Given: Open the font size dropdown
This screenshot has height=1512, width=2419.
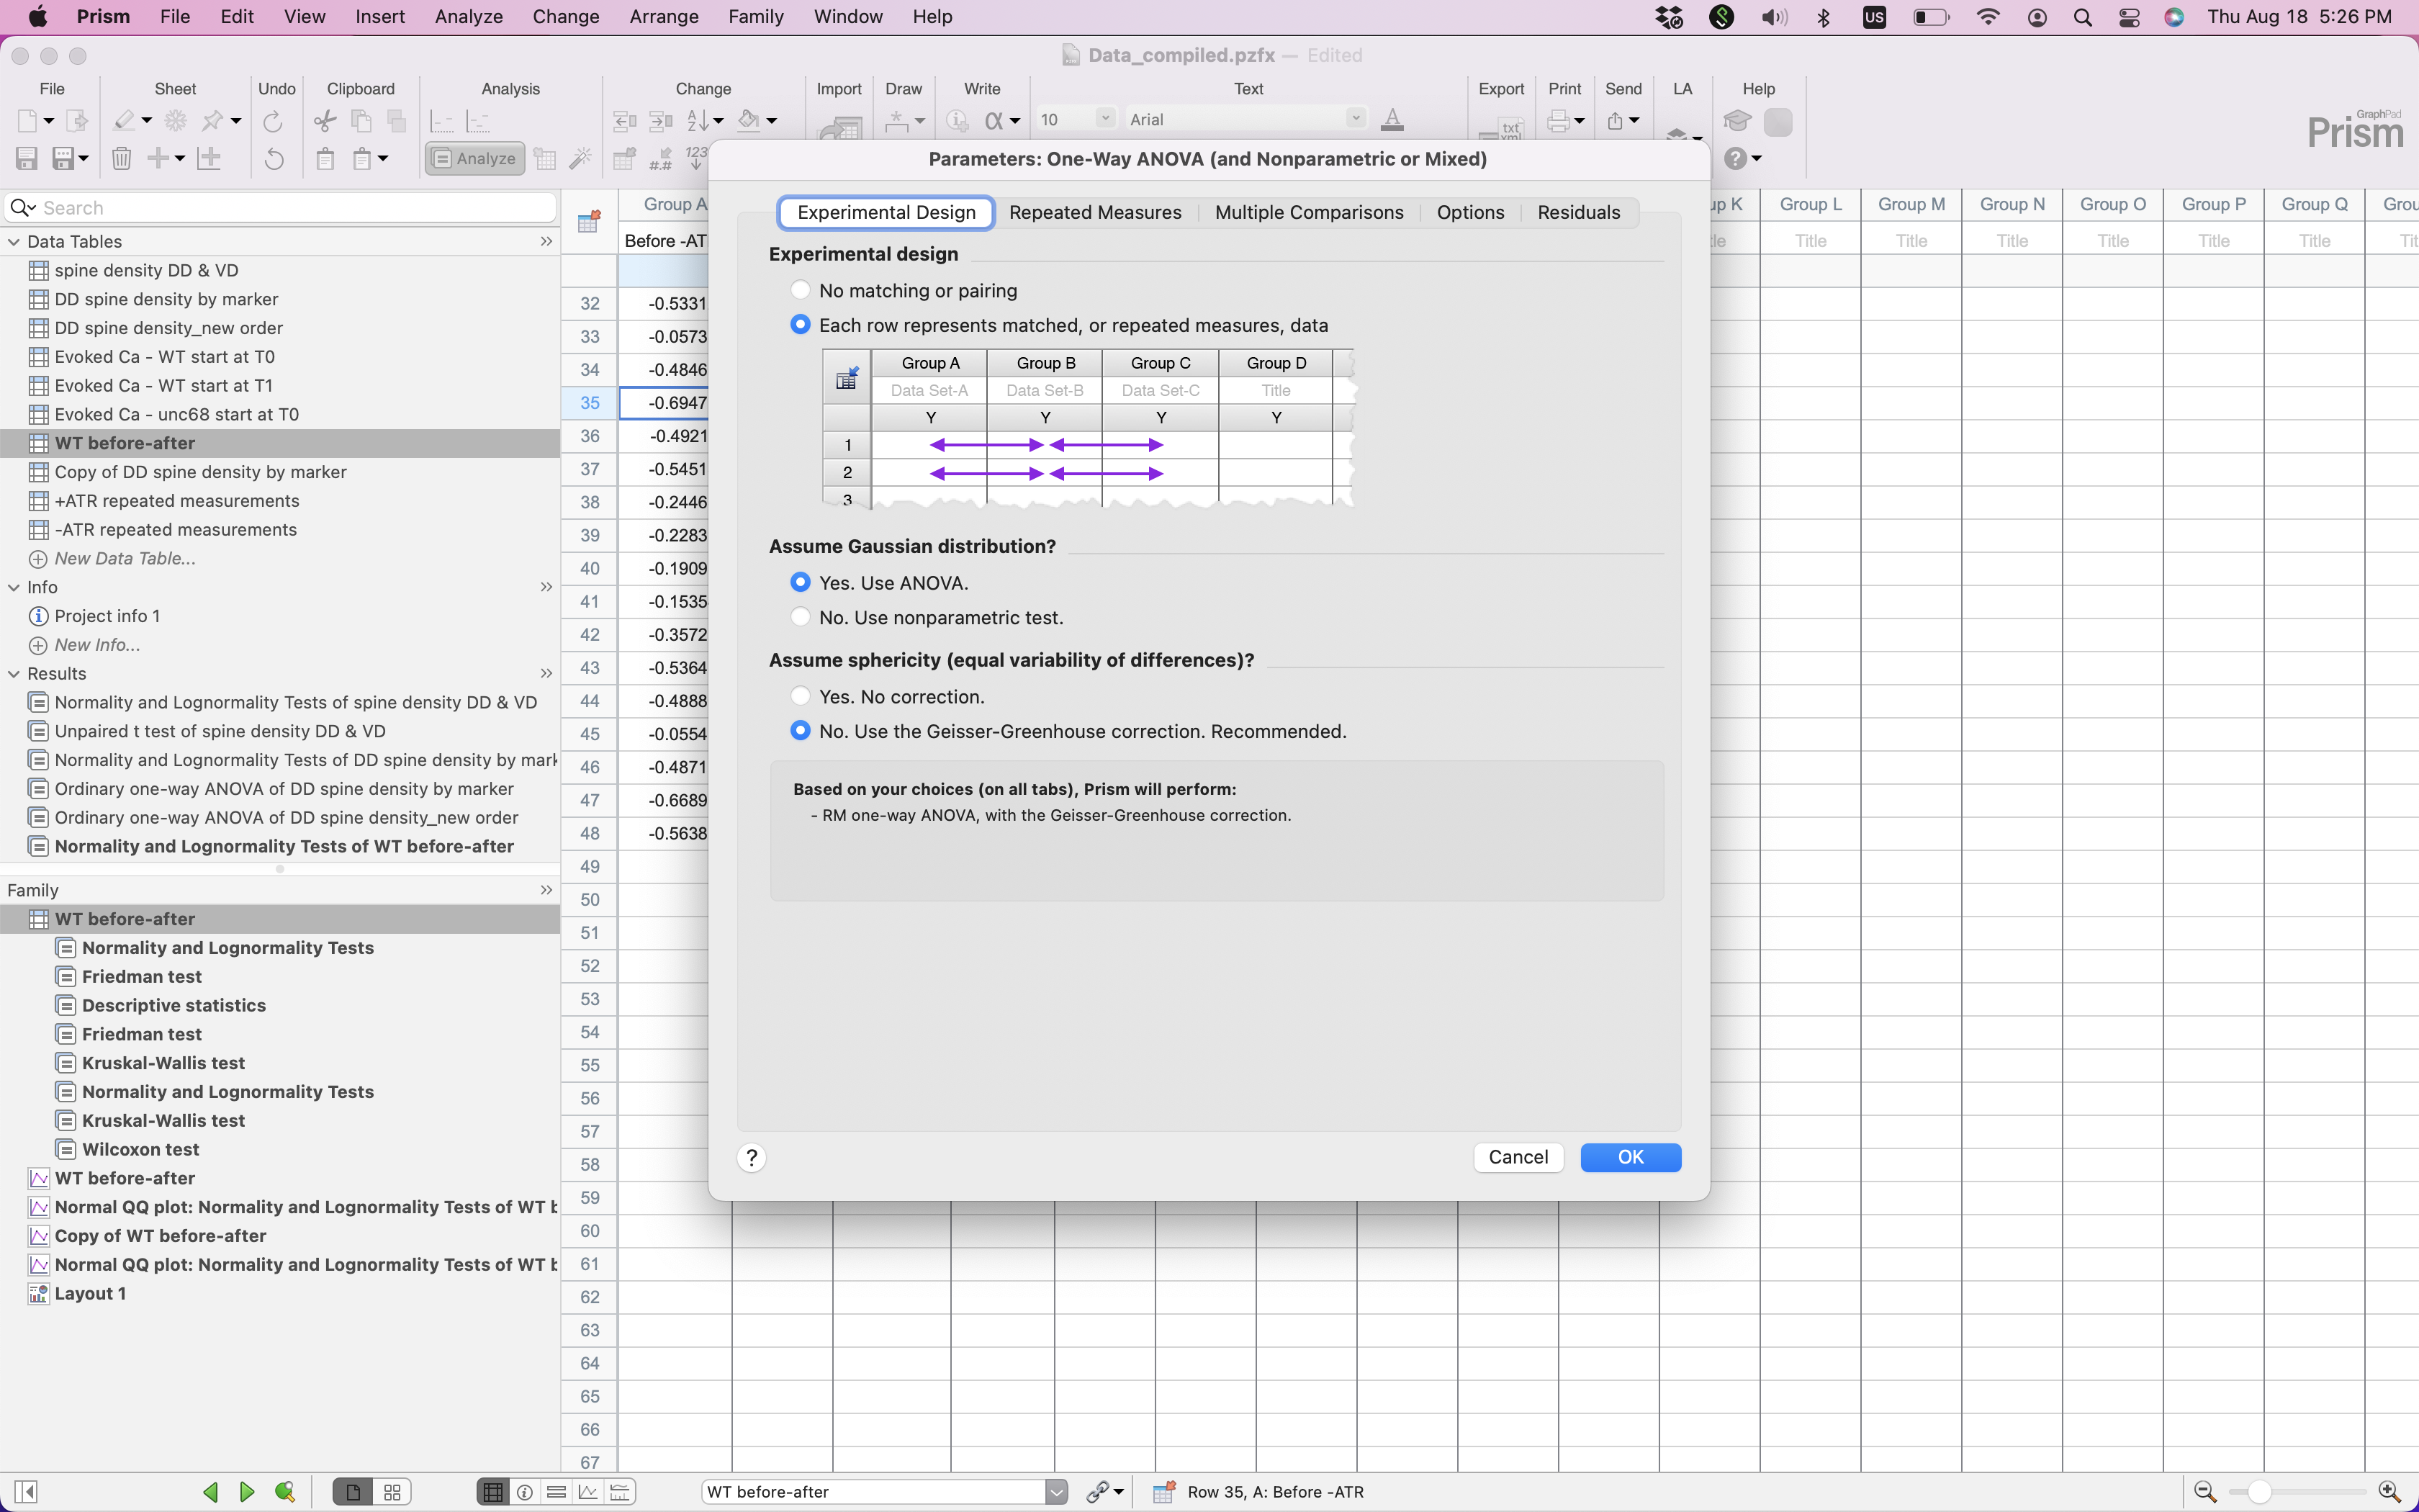Looking at the screenshot, I should pyautogui.click(x=1104, y=119).
